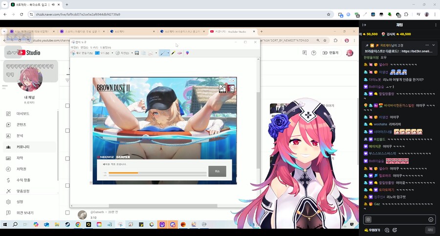The image size is (440, 236).
Task: Click the Snipping Tool vertical scrollbar
Action: [258, 131]
